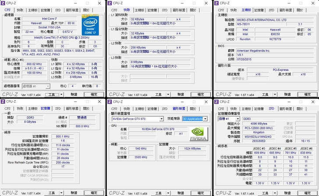319x196 pixels.
Task: Click the memory type value 'DDR3' in 記憶體 window
Action: pyautogui.click(x=30, y=117)
